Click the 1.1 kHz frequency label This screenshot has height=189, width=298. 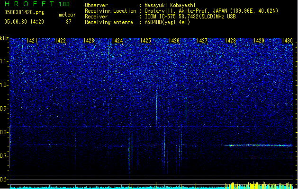pos(4,61)
